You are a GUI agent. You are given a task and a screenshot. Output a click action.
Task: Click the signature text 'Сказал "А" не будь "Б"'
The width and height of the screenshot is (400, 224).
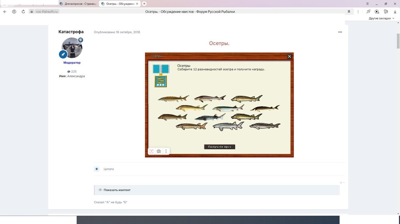(110, 202)
